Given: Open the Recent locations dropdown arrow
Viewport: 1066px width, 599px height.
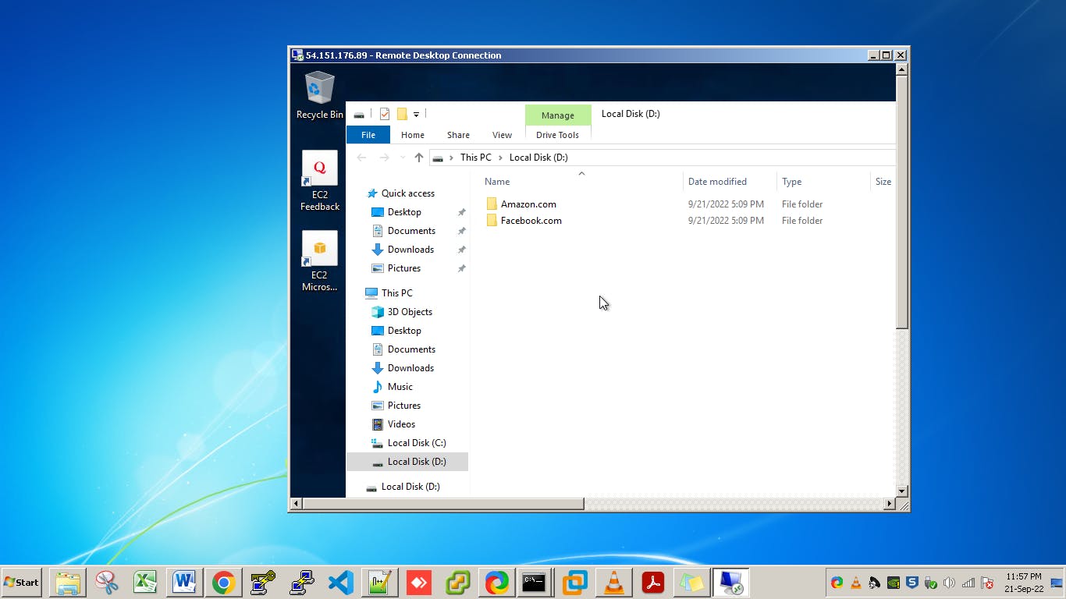Looking at the screenshot, I should pos(403,158).
